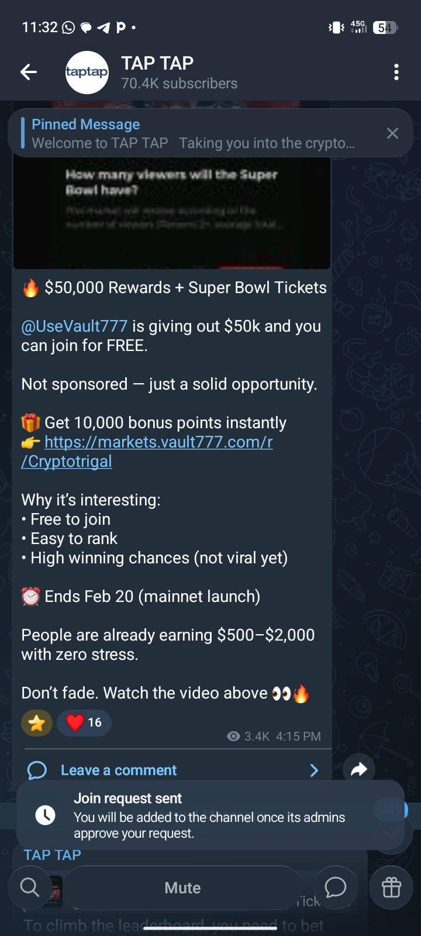Tap the Join request sent notification

[209, 815]
